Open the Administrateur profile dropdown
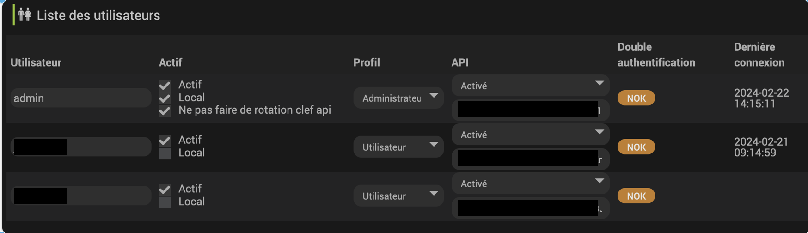The width and height of the screenshot is (808, 233). (398, 98)
